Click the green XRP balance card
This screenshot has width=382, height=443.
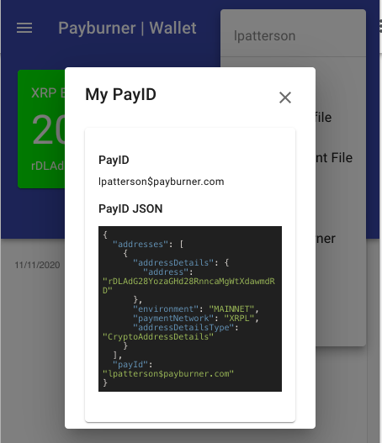41,129
